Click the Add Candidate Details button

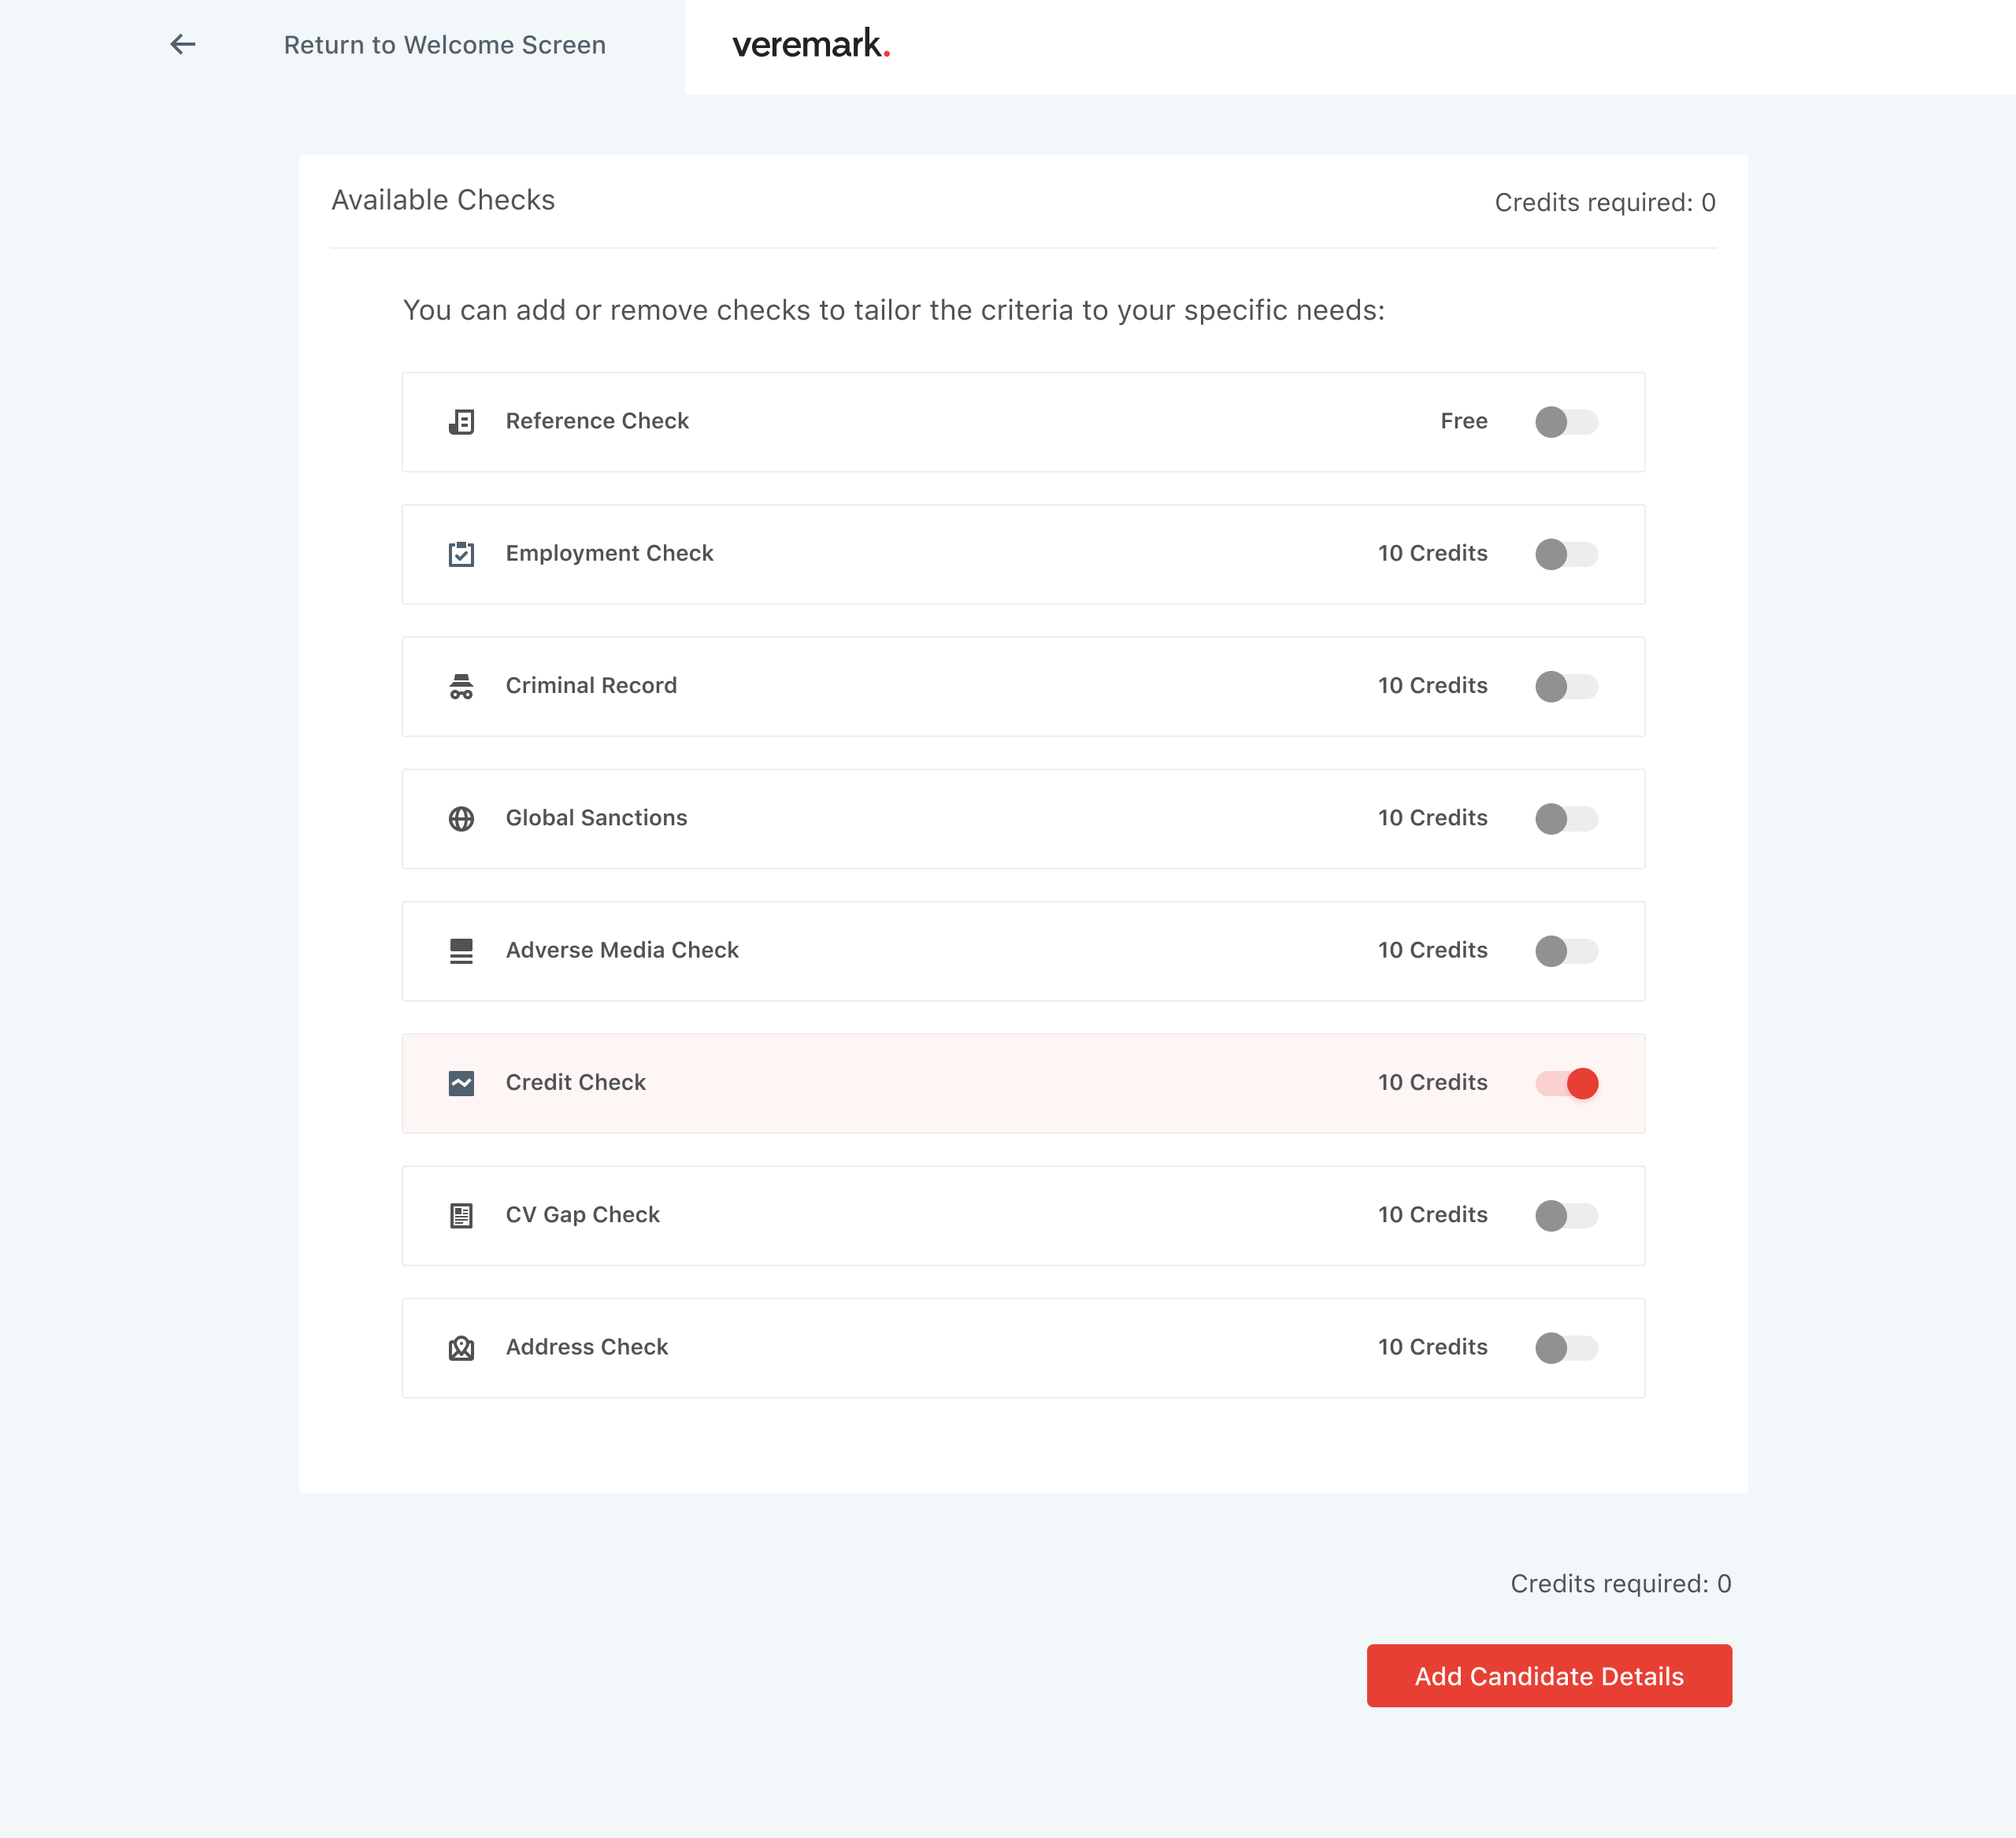point(1549,1675)
